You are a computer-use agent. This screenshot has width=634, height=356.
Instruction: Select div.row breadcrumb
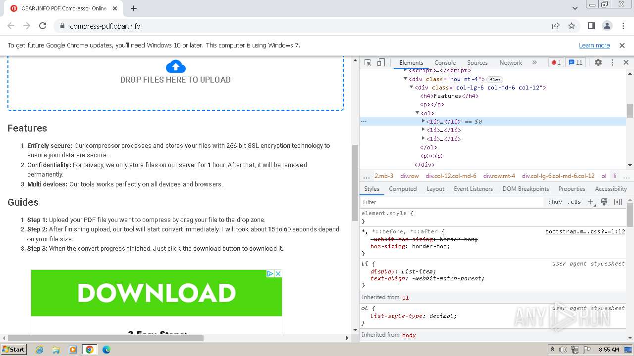tap(409, 176)
